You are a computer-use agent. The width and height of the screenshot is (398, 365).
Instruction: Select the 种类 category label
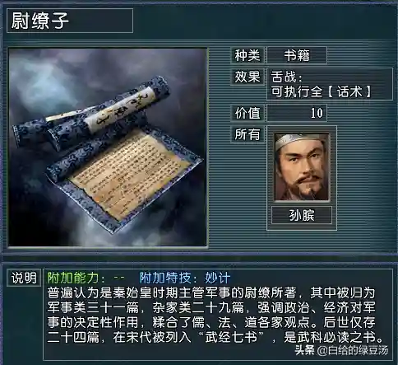point(248,55)
